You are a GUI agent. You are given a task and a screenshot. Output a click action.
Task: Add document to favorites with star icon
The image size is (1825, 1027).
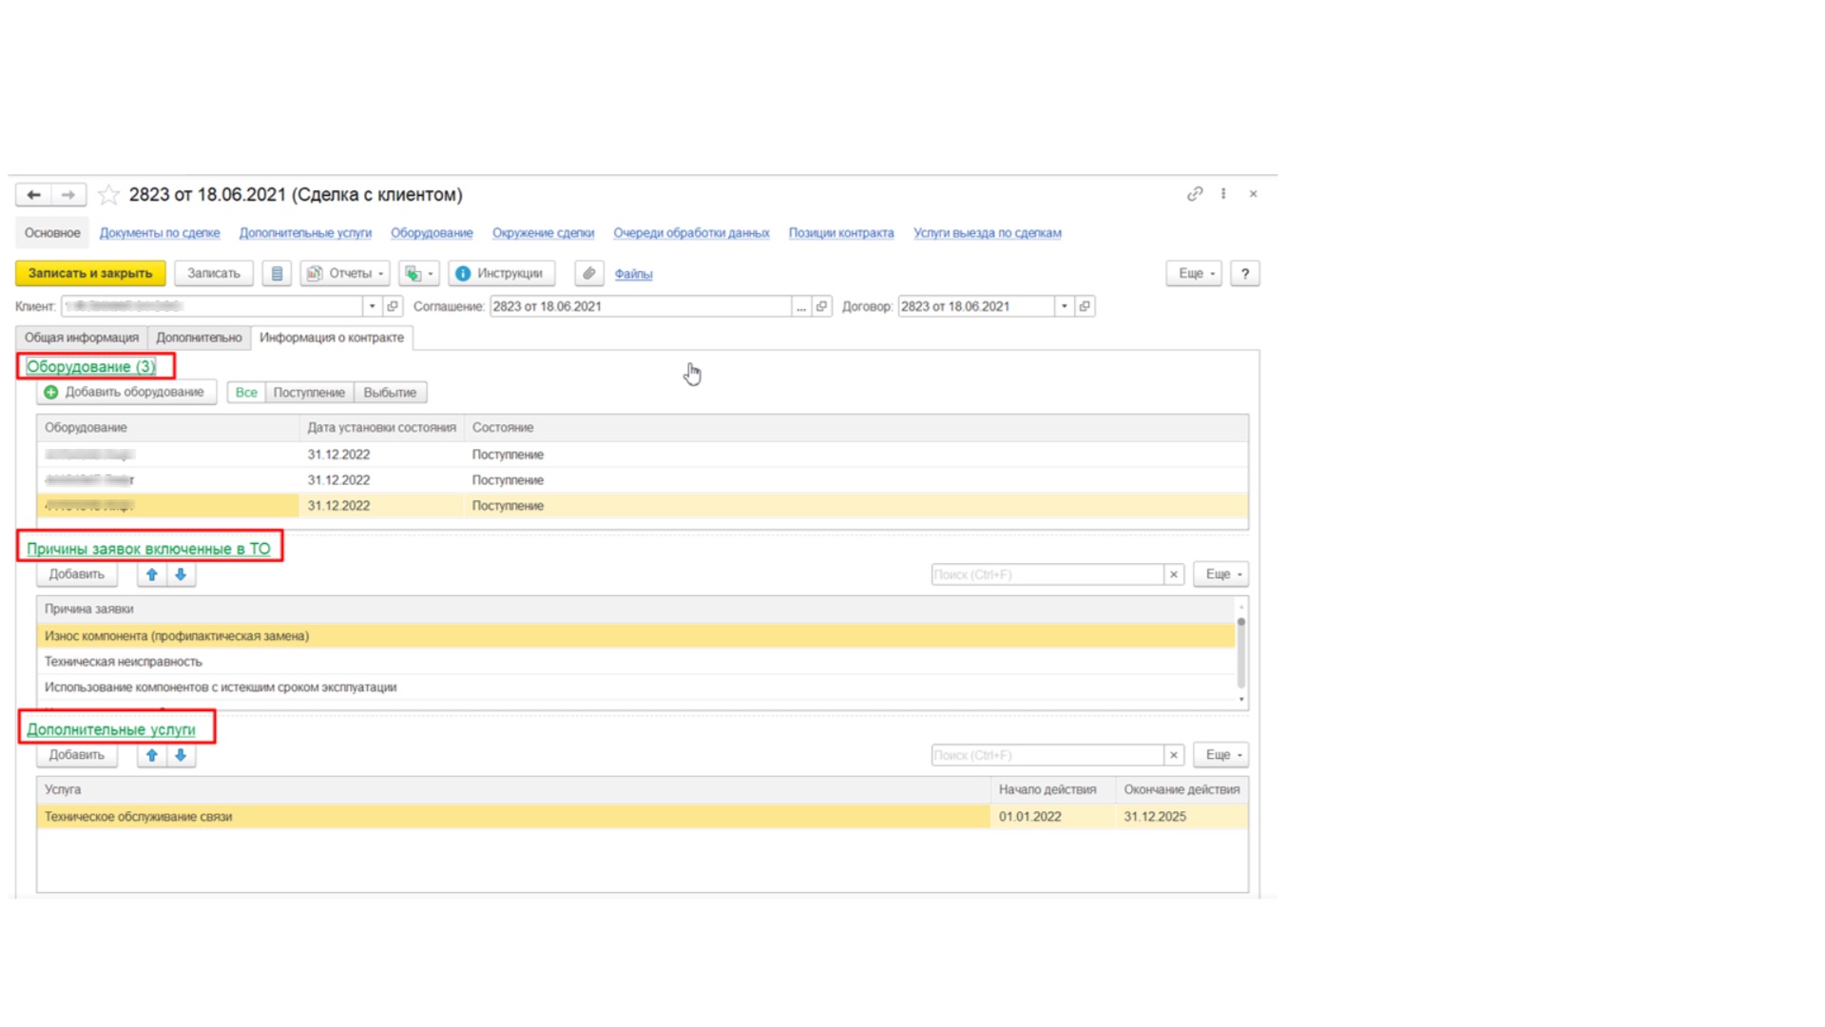tap(108, 195)
